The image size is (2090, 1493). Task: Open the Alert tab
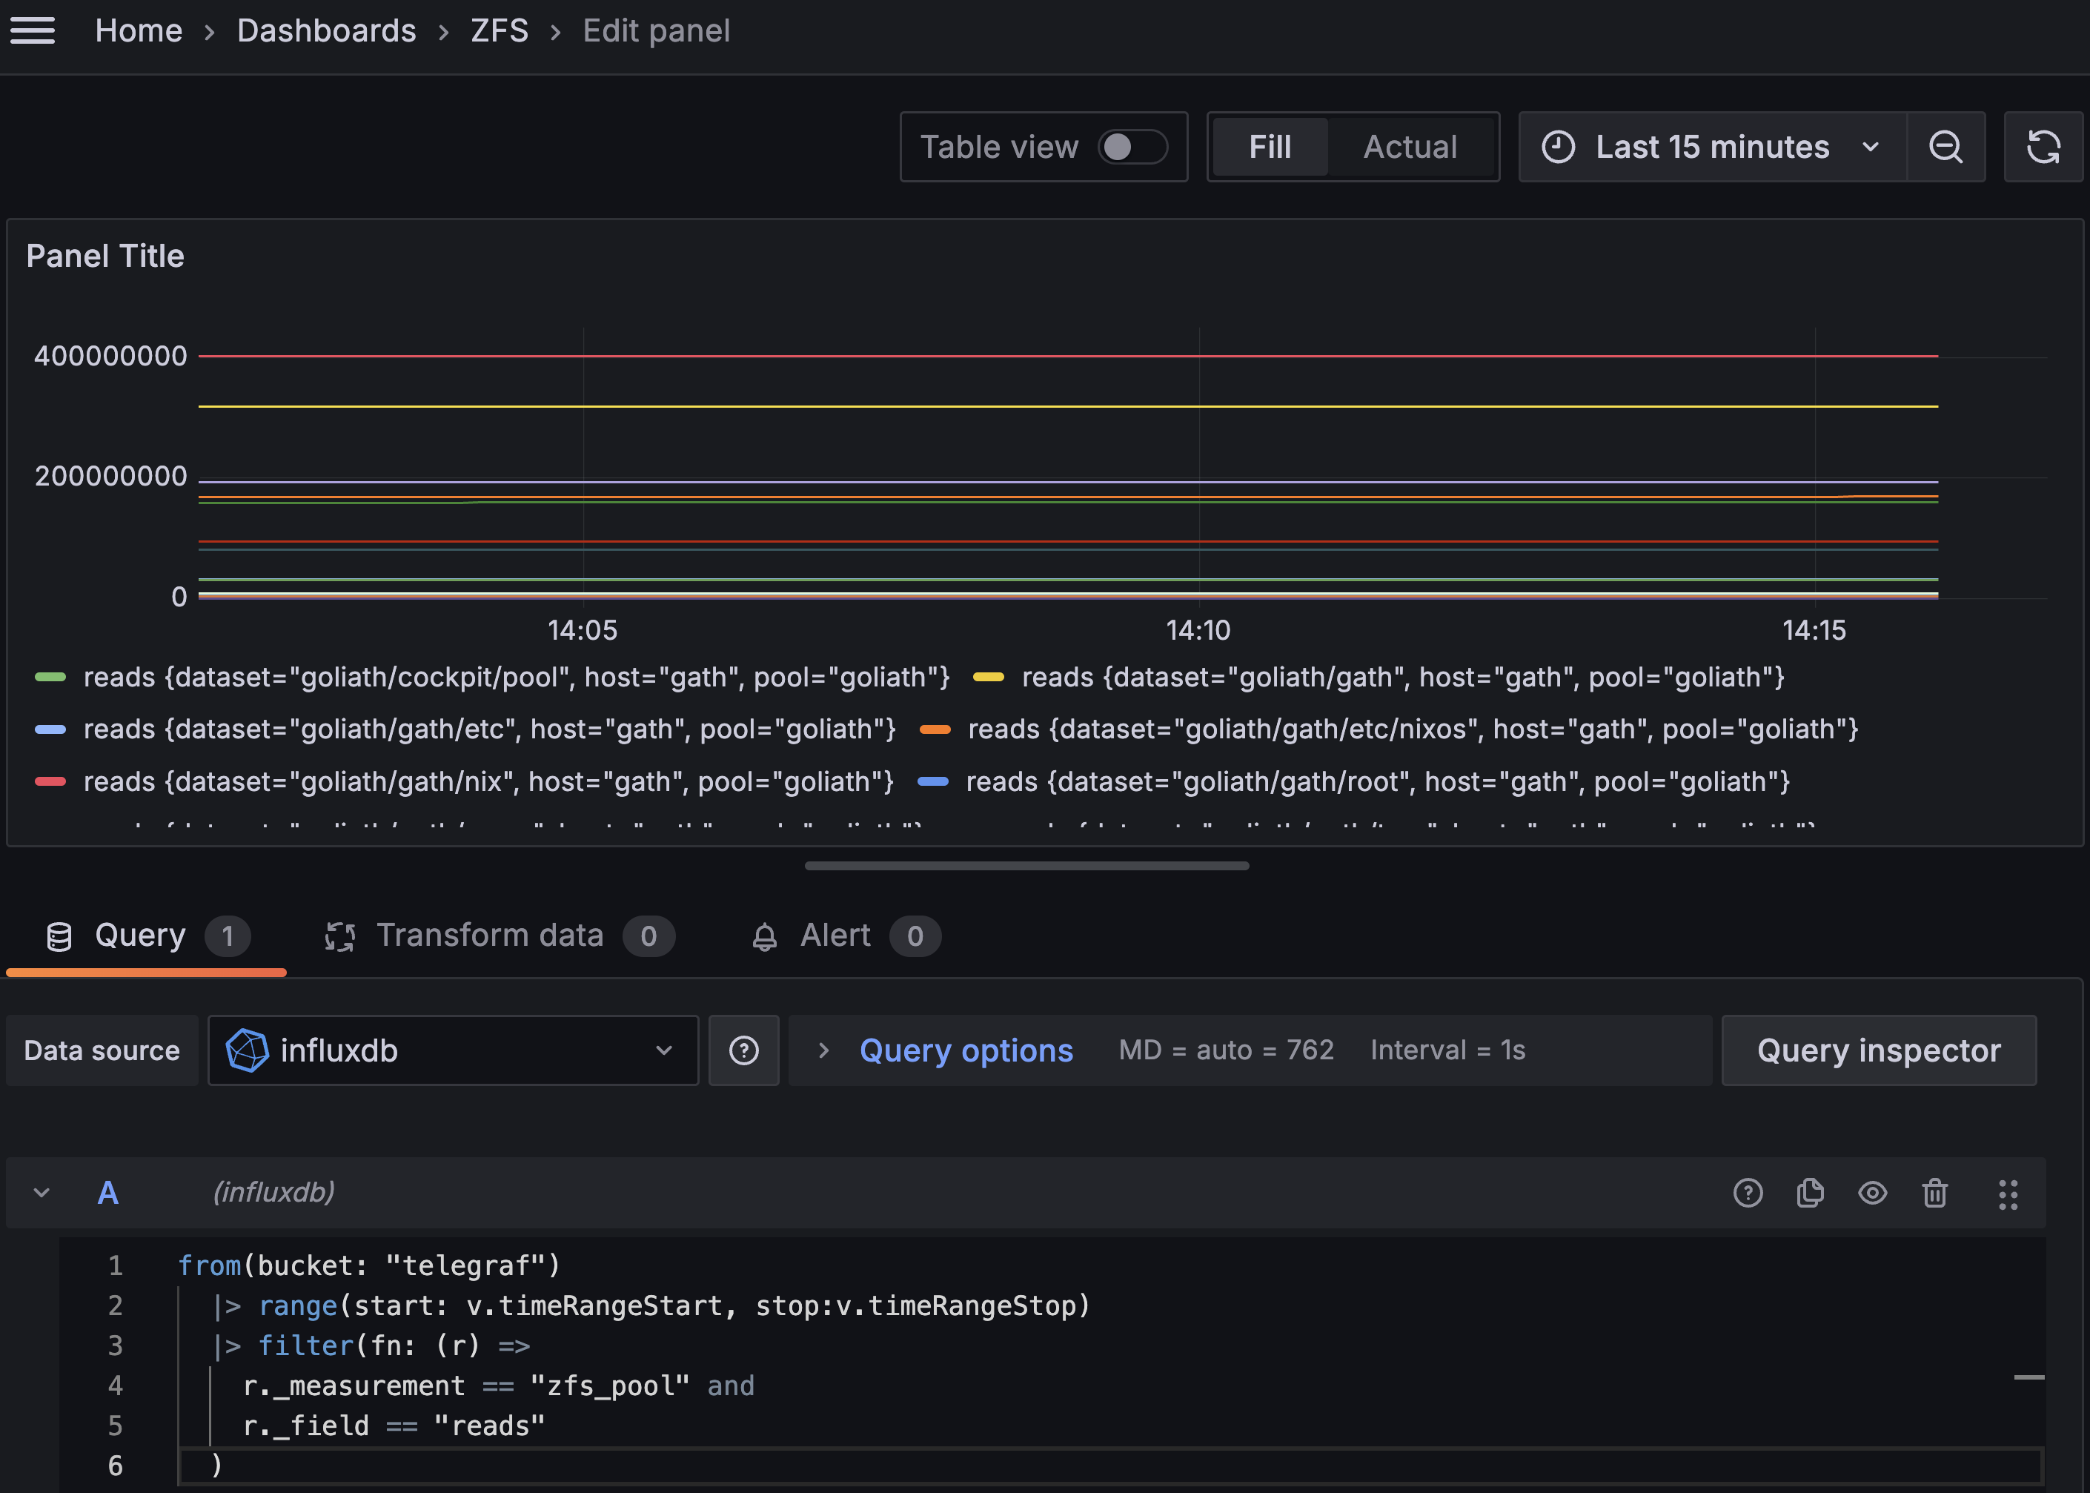tap(834, 935)
